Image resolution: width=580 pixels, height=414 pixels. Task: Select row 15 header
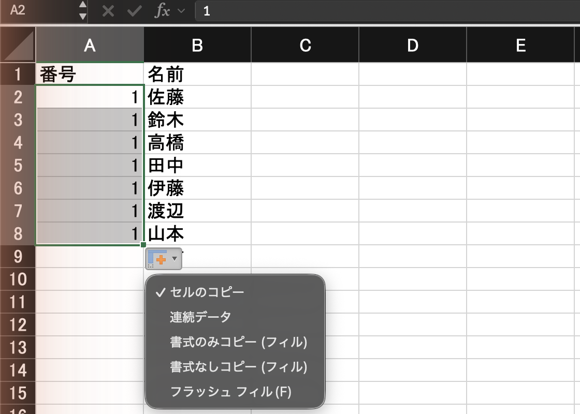click(18, 393)
